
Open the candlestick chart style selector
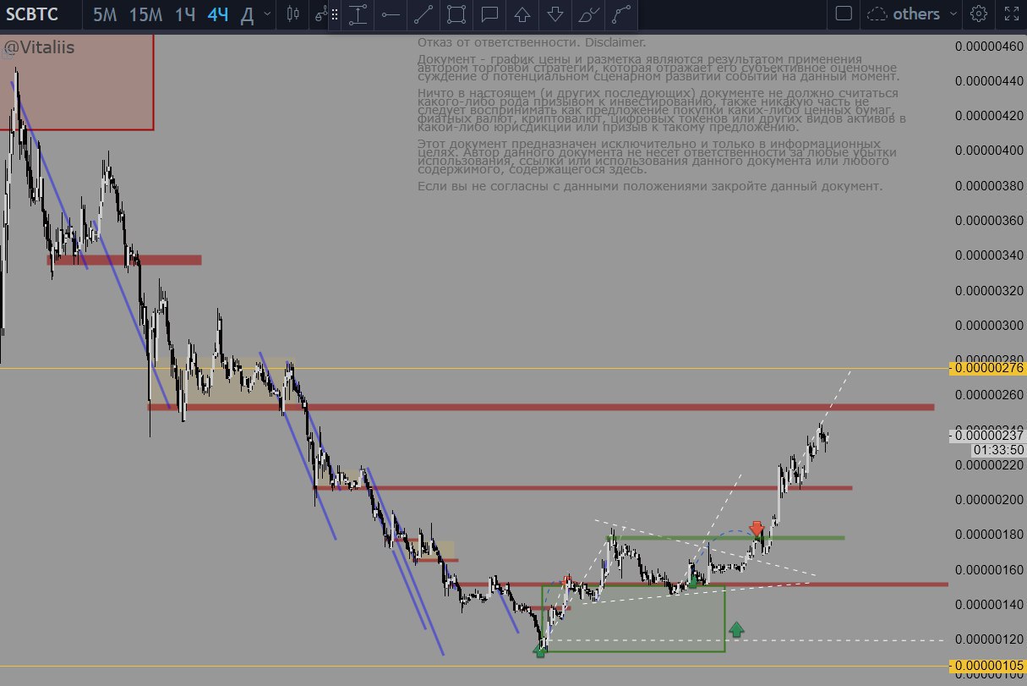tap(293, 14)
